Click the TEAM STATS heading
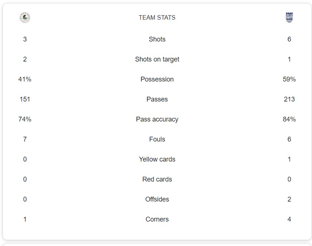 click(157, 17)
